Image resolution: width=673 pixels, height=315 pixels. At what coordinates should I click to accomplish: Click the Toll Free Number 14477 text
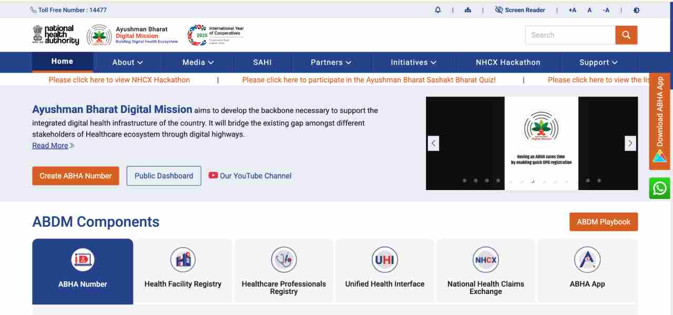(73, 10)
